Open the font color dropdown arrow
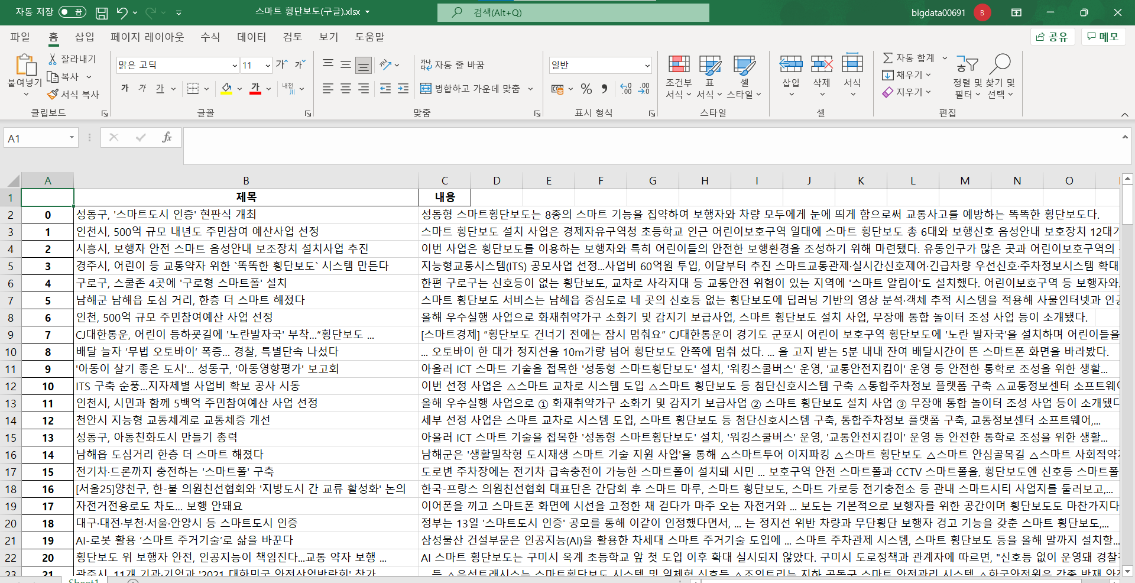 (268, 89)
